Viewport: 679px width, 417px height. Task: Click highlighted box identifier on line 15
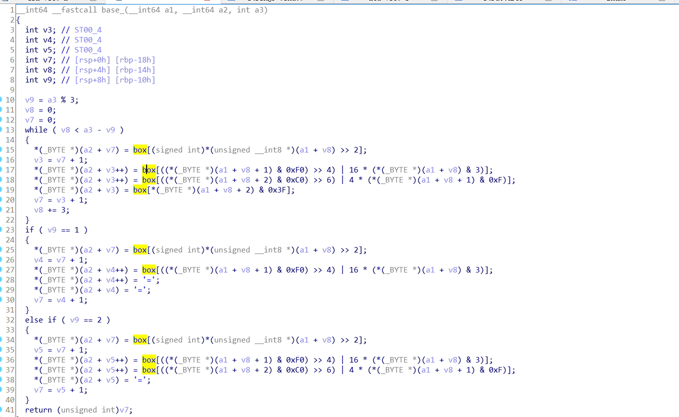140,150
